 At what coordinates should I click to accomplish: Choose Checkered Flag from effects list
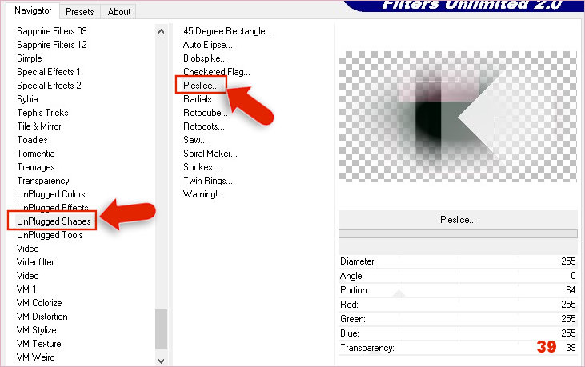pyautogui.click(x=214, y=72)
